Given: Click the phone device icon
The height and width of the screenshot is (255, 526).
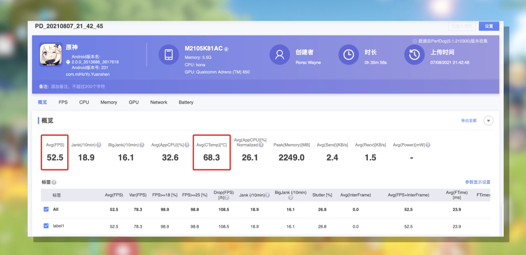Looking at the screenshot, I should point(169,55).
